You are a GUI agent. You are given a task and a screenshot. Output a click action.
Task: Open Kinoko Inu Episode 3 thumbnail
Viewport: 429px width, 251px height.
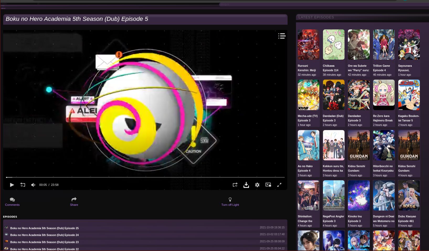coord(359,195)
